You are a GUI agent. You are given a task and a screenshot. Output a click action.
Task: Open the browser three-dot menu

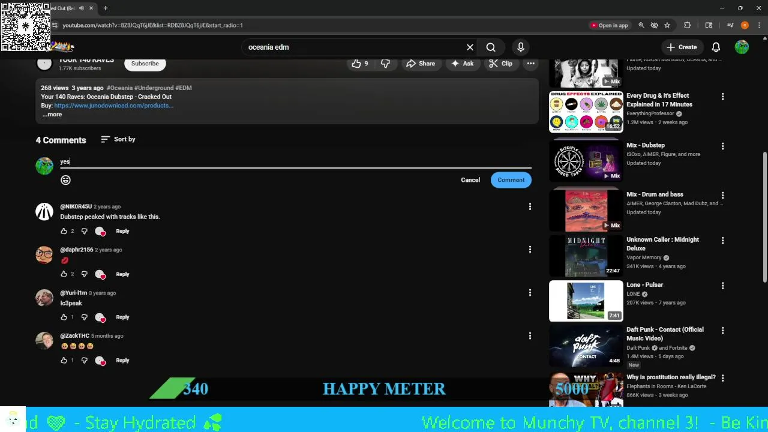[760, 25]
